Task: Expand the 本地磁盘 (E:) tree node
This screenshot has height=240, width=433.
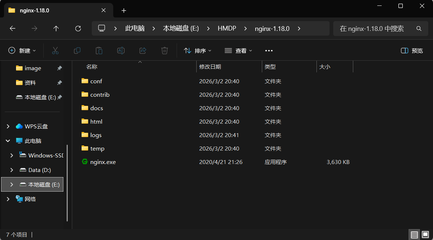Action: [x=12, y=185]
